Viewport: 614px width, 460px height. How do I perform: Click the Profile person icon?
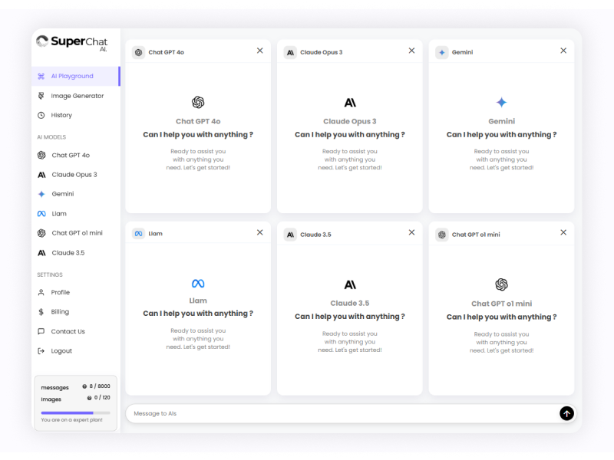(x=41, y=292)
